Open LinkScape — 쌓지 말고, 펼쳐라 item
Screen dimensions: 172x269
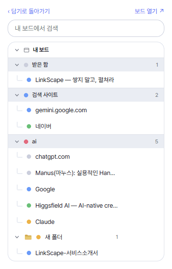click(x=75, y=80)
